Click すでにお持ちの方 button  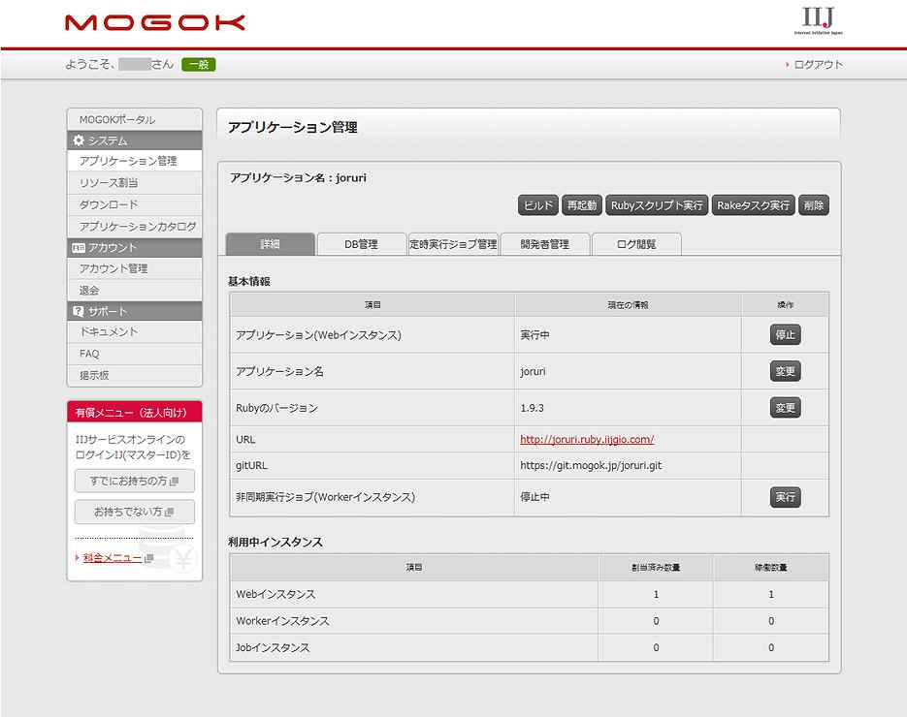[135, 481]
